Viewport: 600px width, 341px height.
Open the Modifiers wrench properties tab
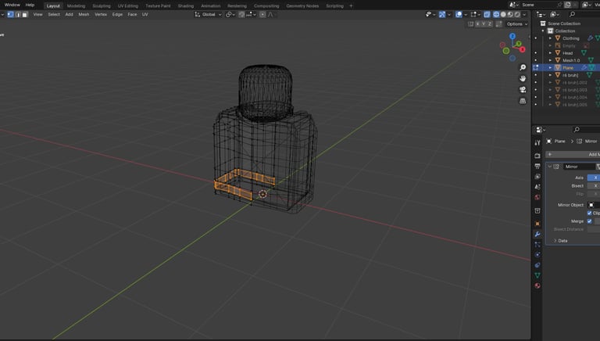[x=537, y=234]
